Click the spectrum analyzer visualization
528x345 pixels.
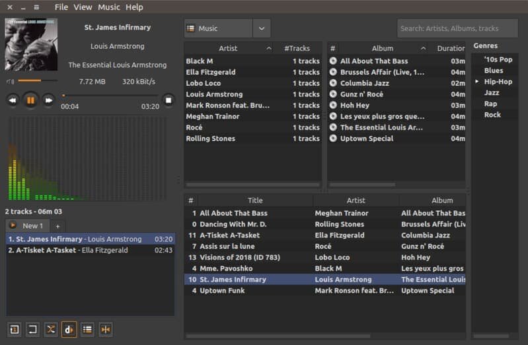87,159
